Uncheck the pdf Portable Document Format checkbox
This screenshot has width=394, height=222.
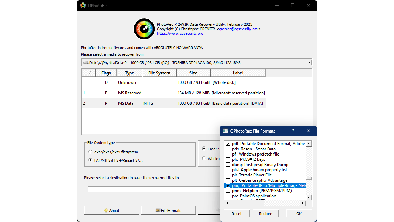(228, 144)
